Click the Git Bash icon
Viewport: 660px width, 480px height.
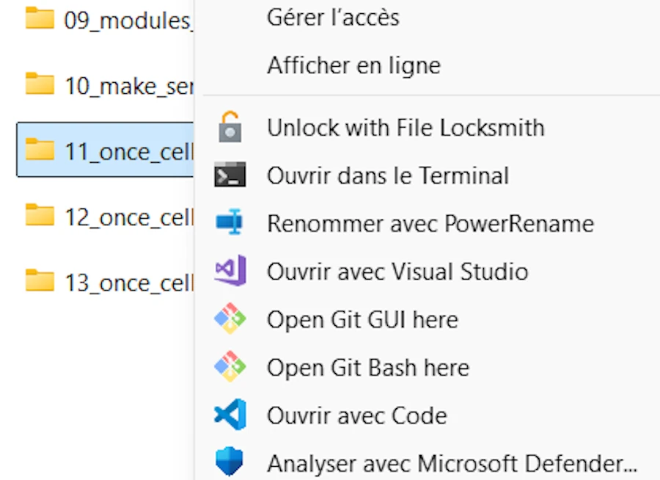coord(230,367)
